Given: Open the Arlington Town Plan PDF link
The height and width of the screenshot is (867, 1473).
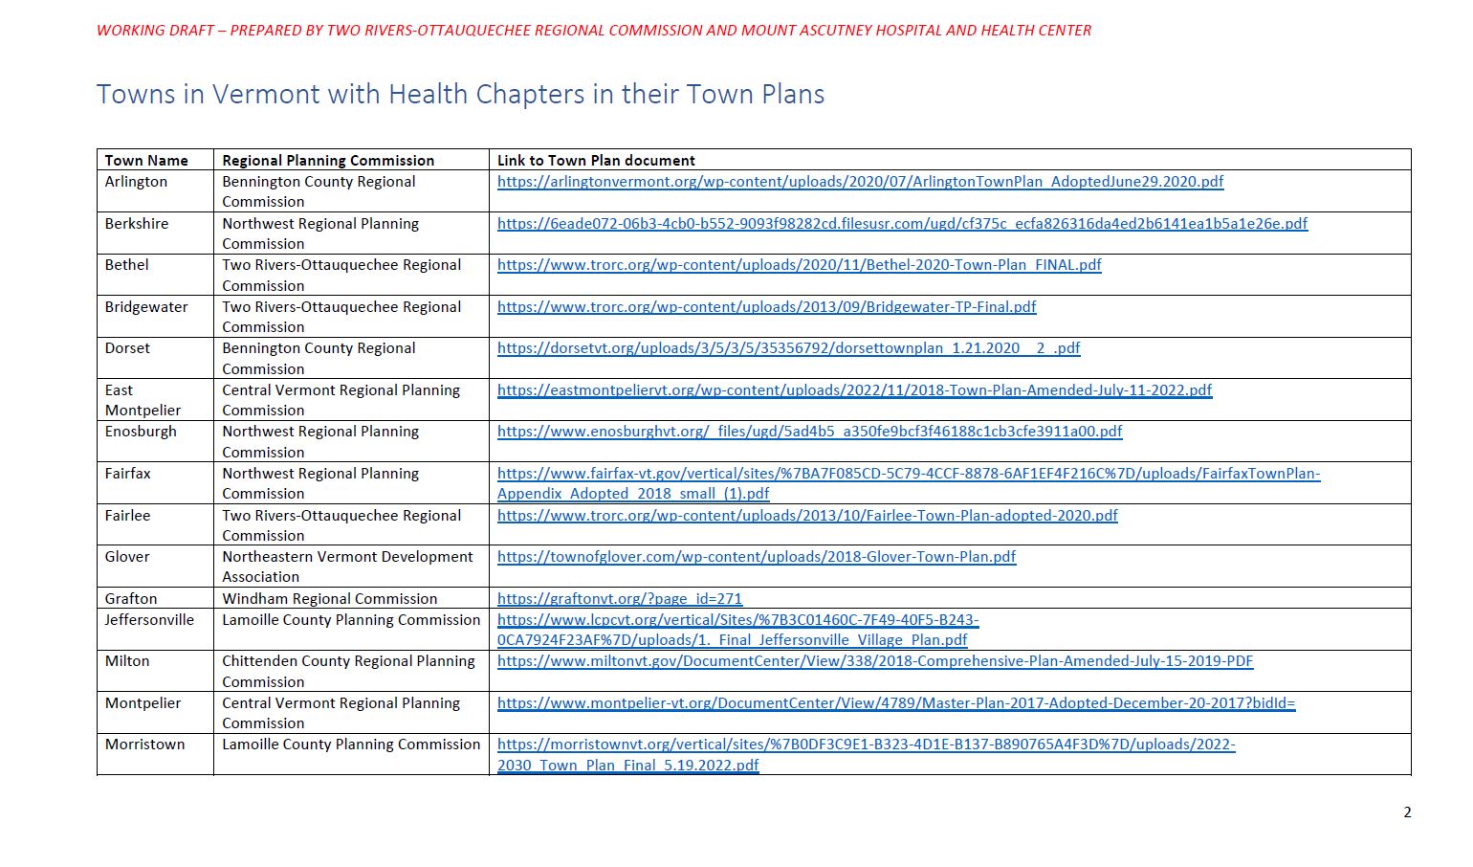Looking at the screenshot, I should point(860,182).
